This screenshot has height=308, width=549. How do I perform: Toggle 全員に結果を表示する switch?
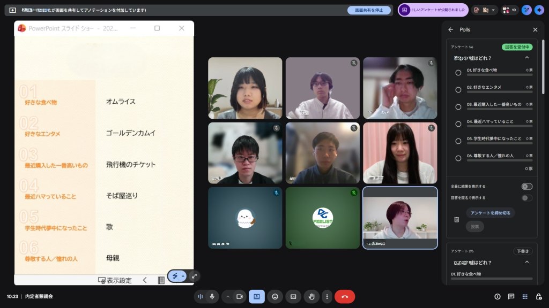526,187
